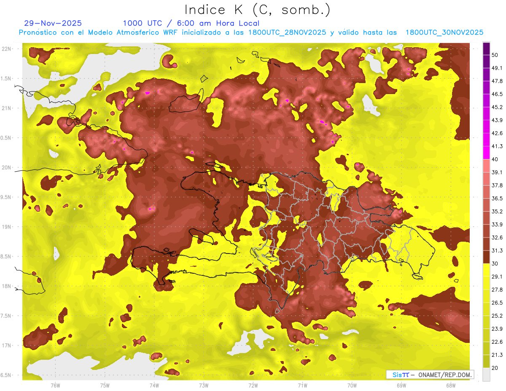Click the '39.1' color bar label
The image size is (506, 391).
click(x=497, y=172)
